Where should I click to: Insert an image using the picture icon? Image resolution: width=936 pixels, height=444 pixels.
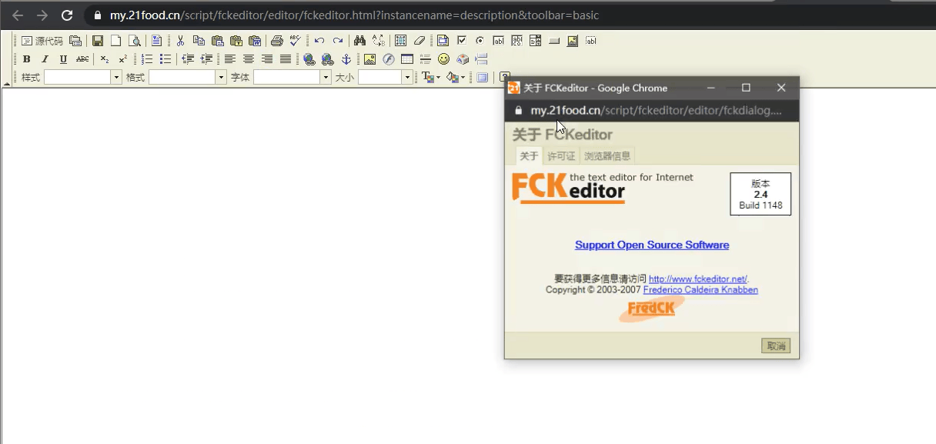click(x=370, y=59)
